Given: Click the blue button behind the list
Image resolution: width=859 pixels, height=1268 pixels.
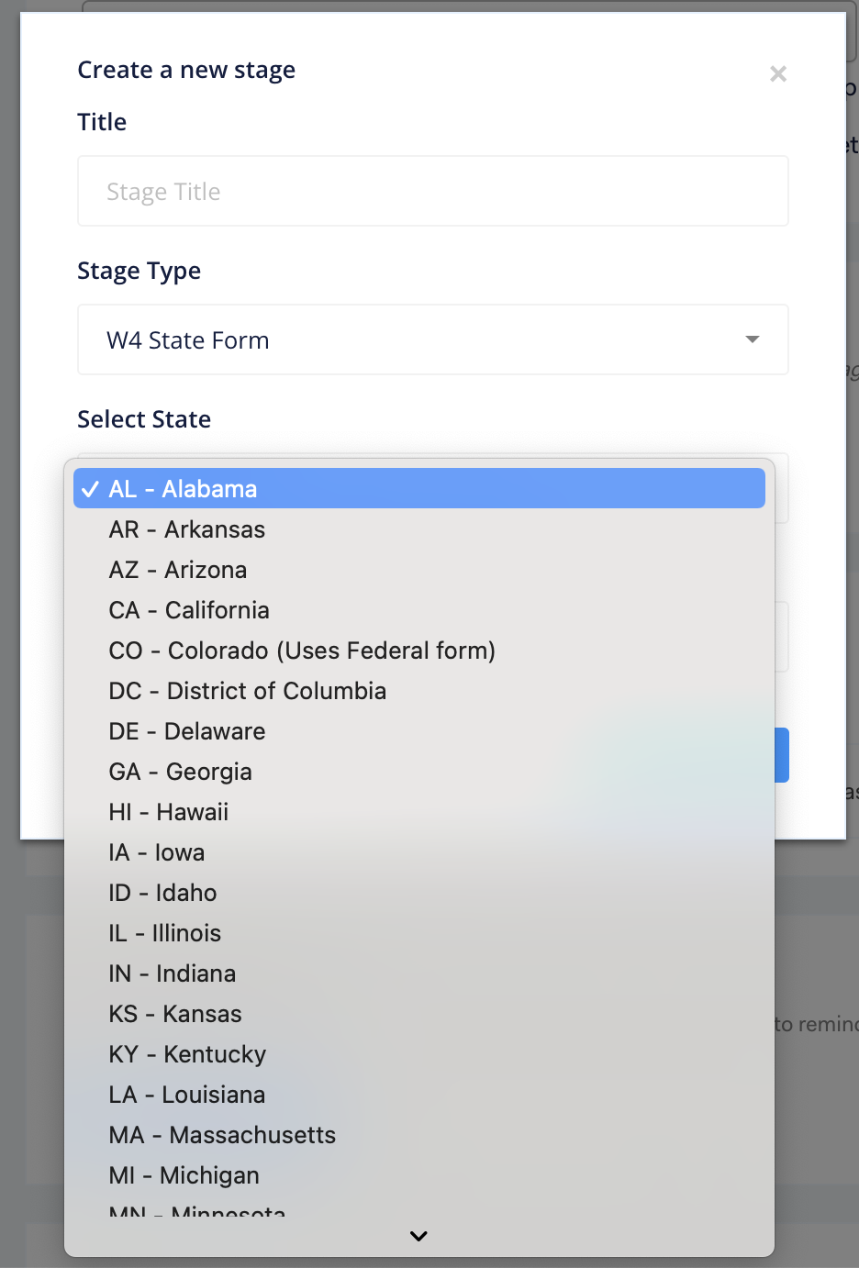Looking at the screenshot, I should point(782,755).
